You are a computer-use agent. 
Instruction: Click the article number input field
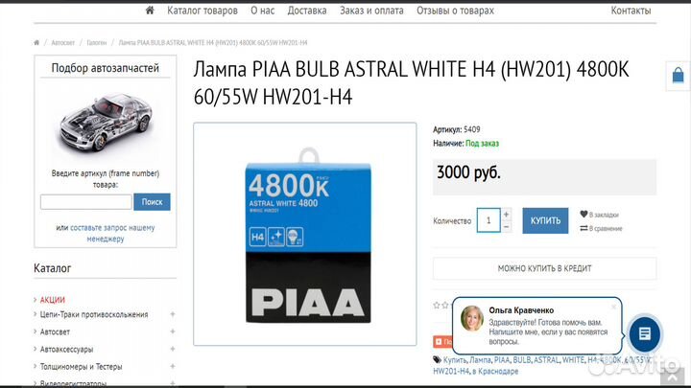tap(86, 202)
